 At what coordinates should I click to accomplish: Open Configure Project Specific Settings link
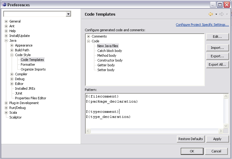[x=202, y=25]
